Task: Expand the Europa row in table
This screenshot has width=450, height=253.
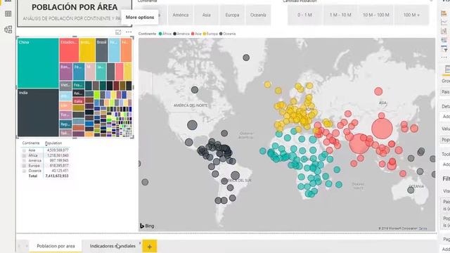Action: coord(24,166)
